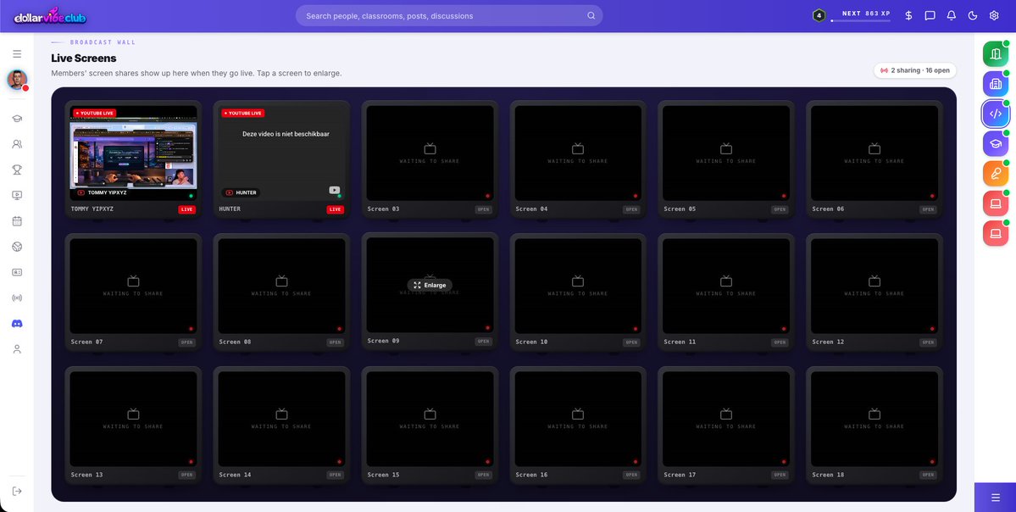1016x512 pixels.
Task: Open the code brackets room icon
Action: point(996,114)
